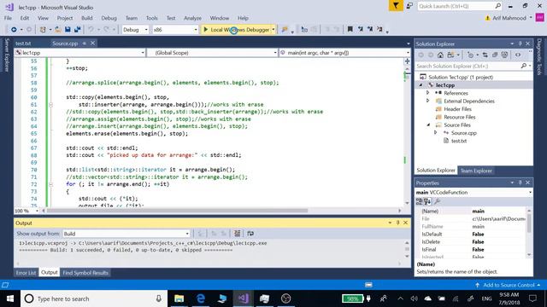Pin the Output panel with auto-hide icon
Image resolution: width=547 pixels, height=307 pixels.
(x=397, y=223)
